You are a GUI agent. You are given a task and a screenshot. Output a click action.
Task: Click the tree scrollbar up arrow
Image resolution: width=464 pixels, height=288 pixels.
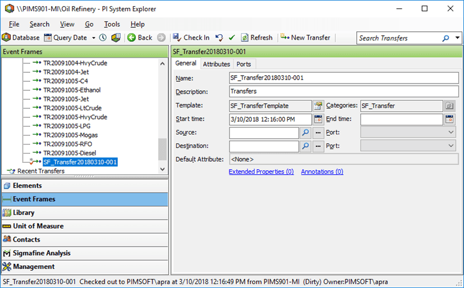[x=163, y=63]
